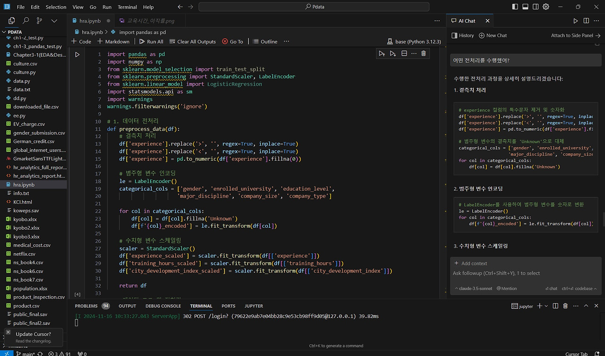Expand the new terminal launch profile dropdown
Screen dimensions: 605x356
point(545,306)
